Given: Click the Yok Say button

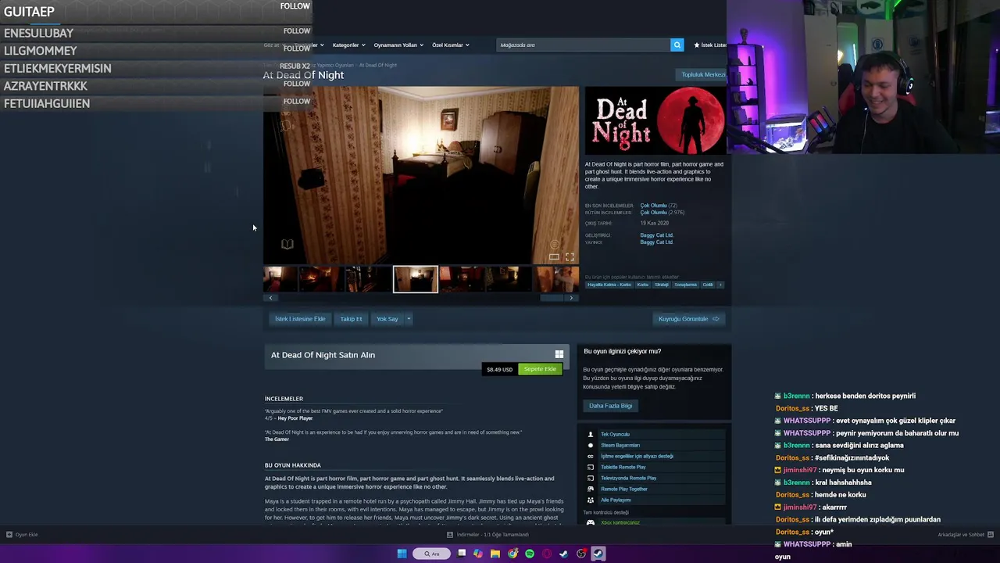Looking at the screenshot, I should point(387,319).
